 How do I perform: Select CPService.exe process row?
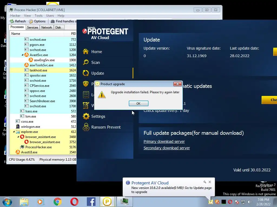(x=43, y=85)
